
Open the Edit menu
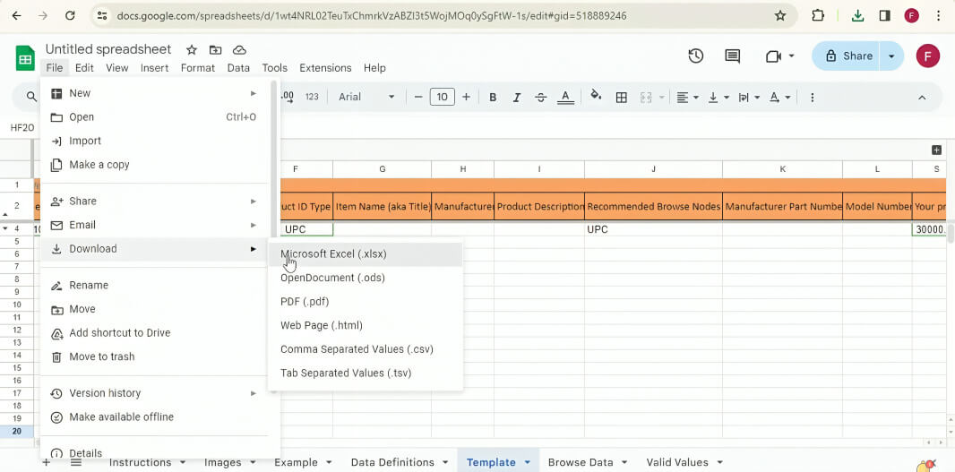pos(84,67)
